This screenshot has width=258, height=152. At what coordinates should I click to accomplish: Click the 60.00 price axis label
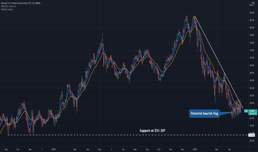pyautogui.click(x=252, y=103)
